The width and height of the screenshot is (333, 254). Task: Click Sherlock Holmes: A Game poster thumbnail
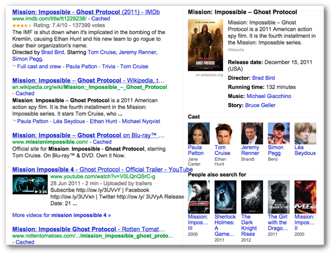[x=225, y=197]
